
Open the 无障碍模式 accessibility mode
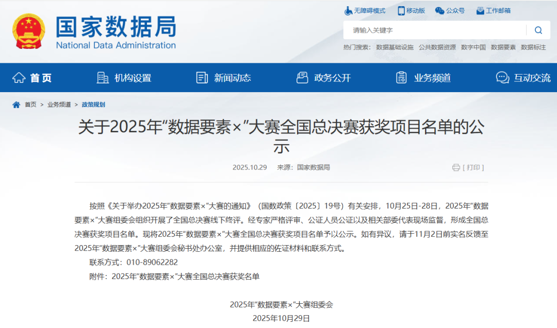[x=365, y=10]
